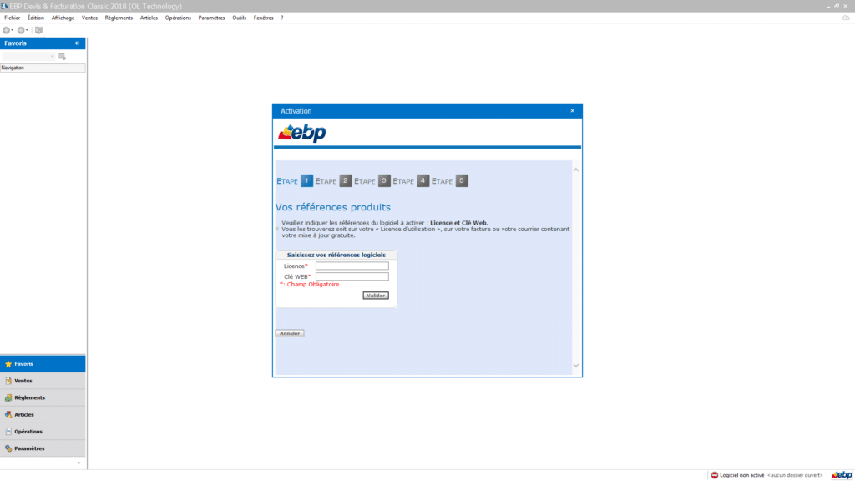
Task: Select the Favoris sidebar section
Action: coord(43,364)
